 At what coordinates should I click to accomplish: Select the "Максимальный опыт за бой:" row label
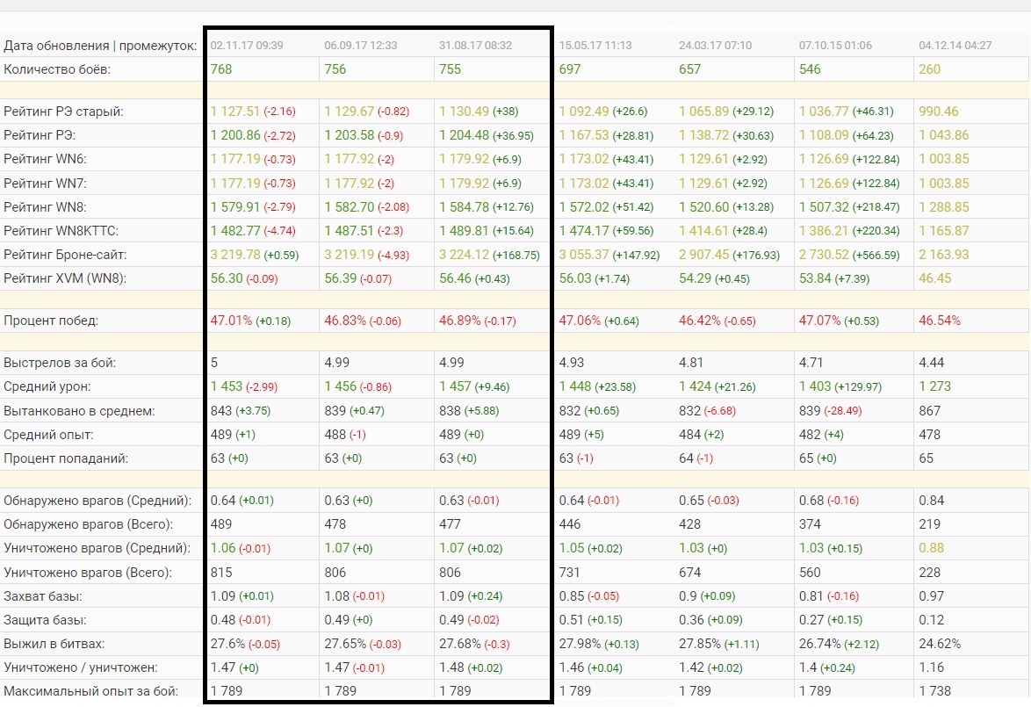coord(91,690)
